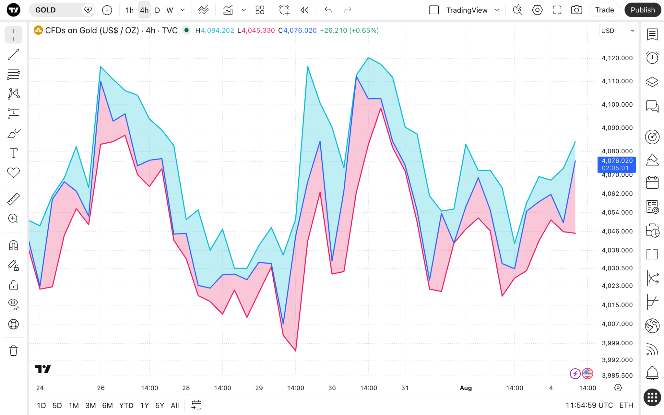The width and height of the screenshot is (664, 415).
Task: Open the alerts clock icon in right sidebar
Action: [652, 58]
